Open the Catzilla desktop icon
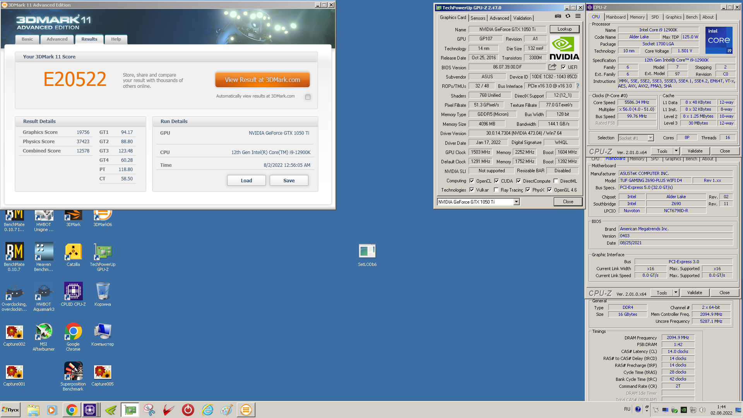This screenshot has width=743, height=418. [x=73, y=255]
